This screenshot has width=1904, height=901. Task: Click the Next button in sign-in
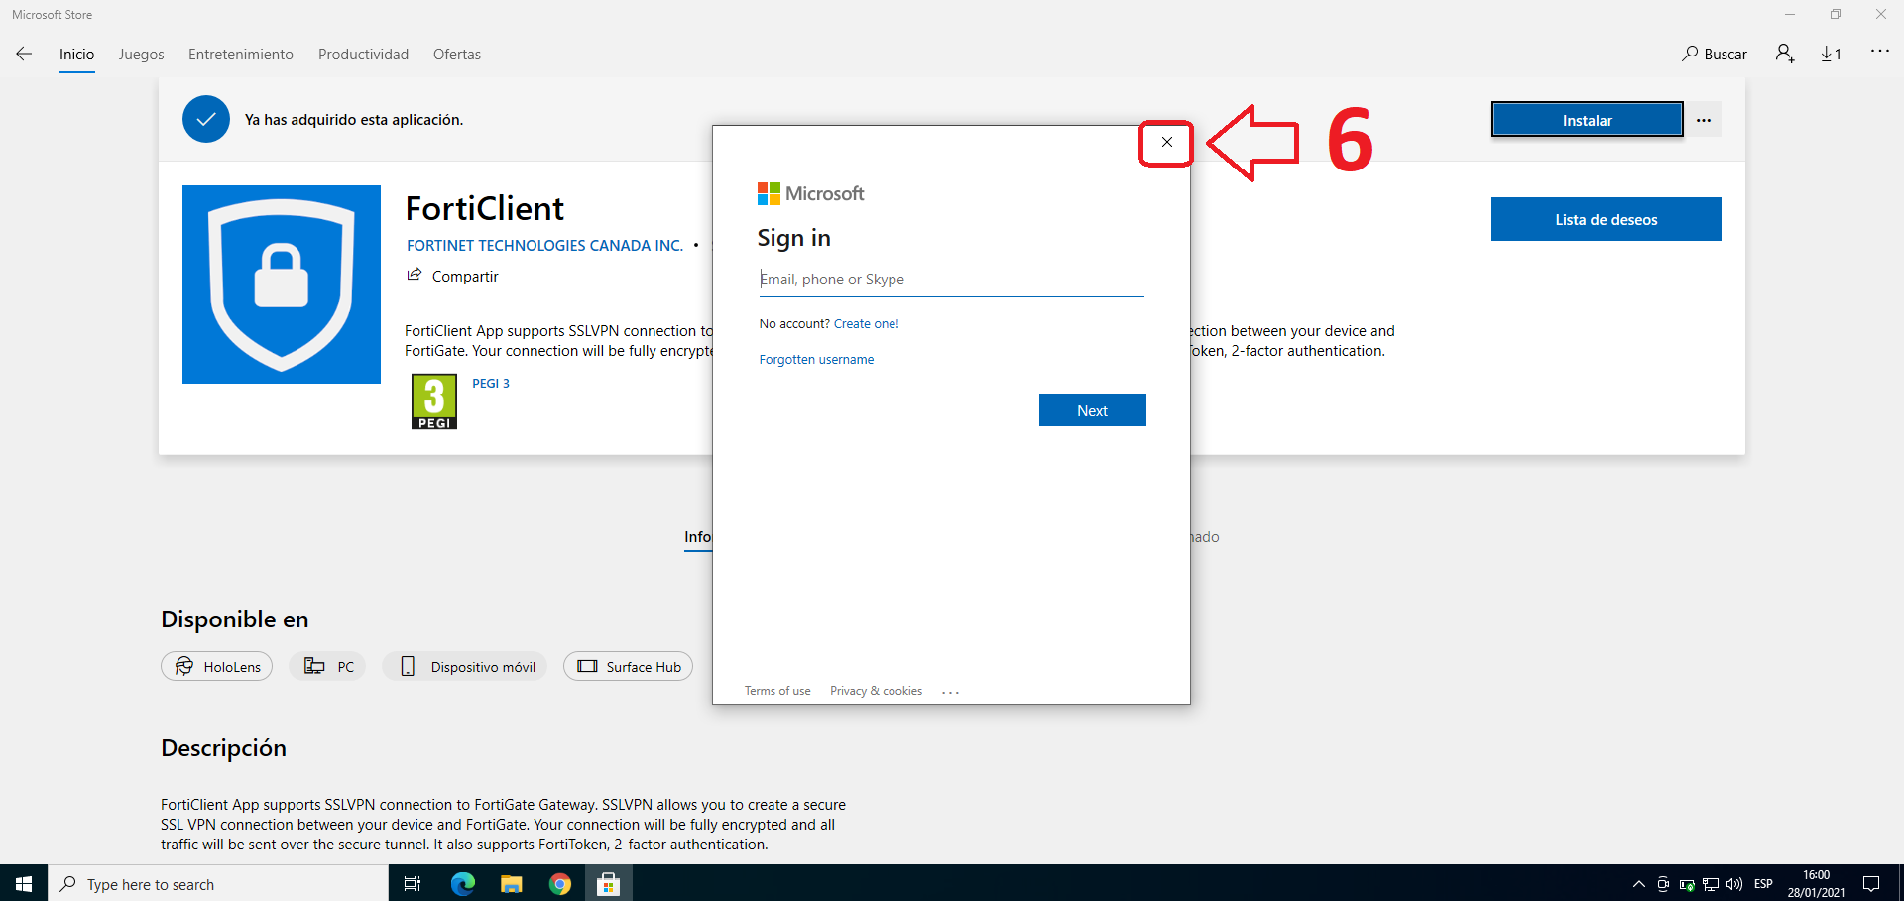click(x=1092, y=410)
